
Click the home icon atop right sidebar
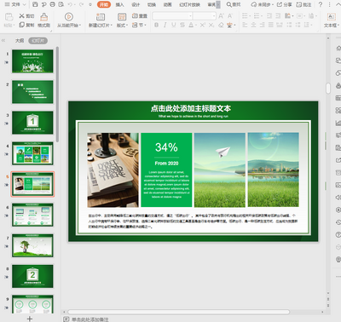pos(338,48)
